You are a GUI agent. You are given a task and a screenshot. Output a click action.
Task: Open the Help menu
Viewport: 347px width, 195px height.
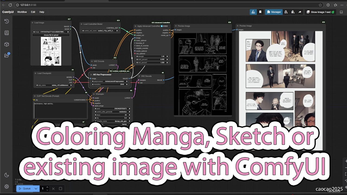click(42, 12)
